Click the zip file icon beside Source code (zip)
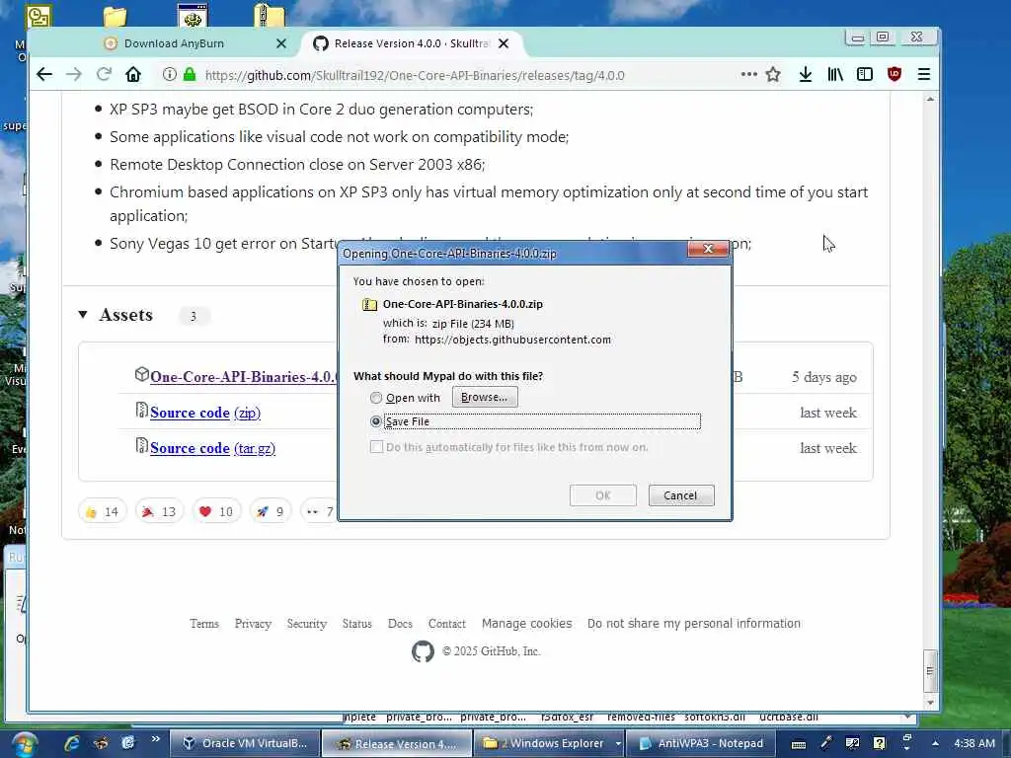The width and height of the screenshot is (1011, 758). point(142,410)
